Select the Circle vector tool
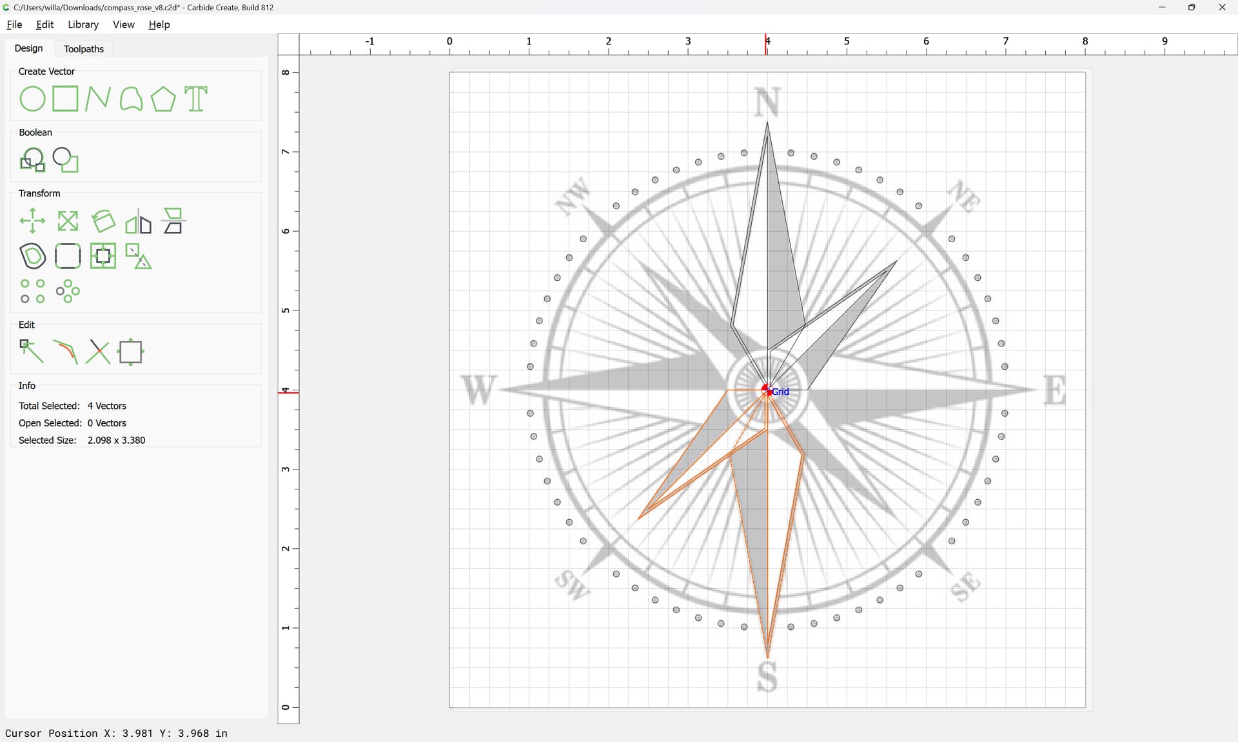 32,99
